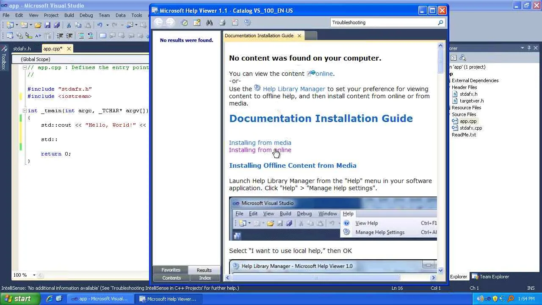Switch to the stdafx.h editor tab
542x305 pixels.
pyautogui.click(x=22, y=49)
